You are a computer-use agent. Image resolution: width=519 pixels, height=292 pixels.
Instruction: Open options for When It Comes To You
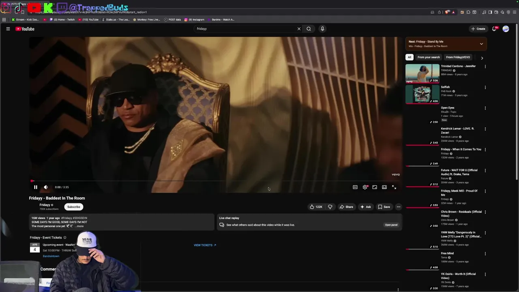(485, 150)
